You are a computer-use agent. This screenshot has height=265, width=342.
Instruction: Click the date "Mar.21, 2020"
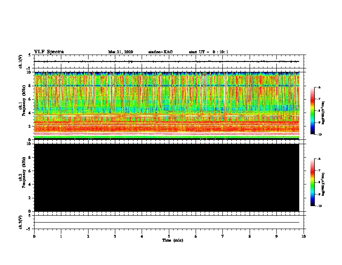pos(120,52)
